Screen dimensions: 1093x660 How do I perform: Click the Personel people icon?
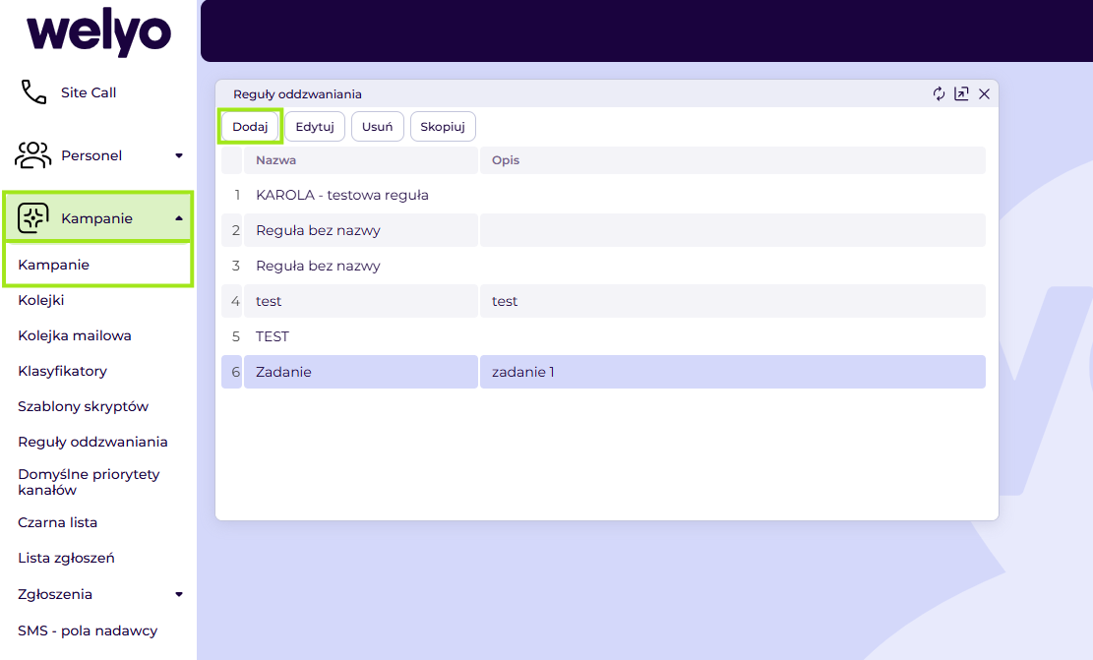32,154
